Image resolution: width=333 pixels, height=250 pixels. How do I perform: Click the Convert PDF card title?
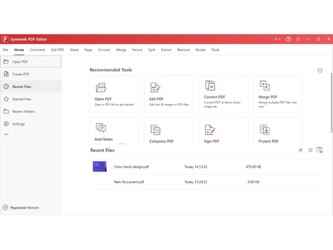[214, 97]
